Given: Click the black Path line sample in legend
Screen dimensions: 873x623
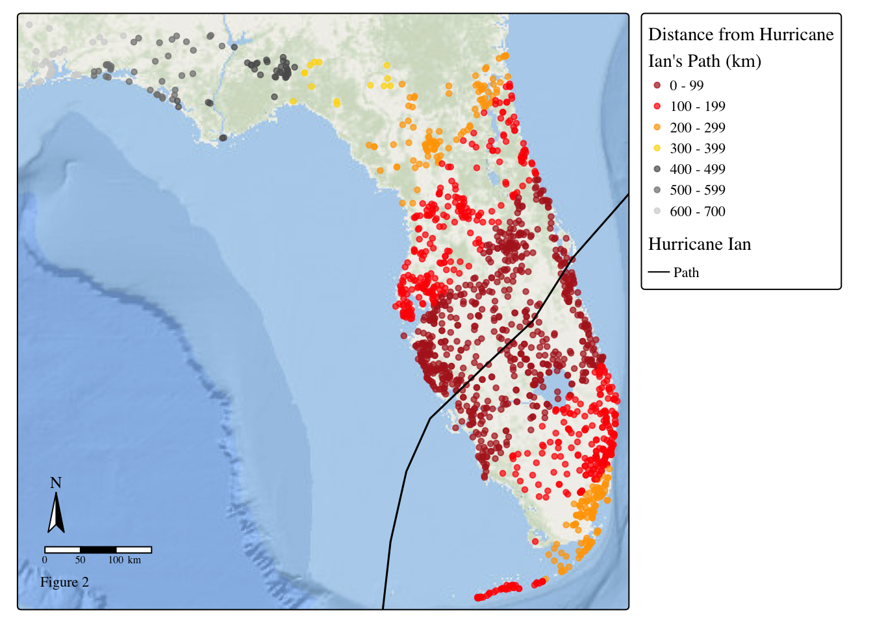Looking at the screenshot, I should (x=658, y=273).
